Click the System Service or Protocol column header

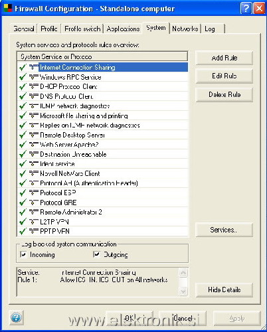pos(102,56)
